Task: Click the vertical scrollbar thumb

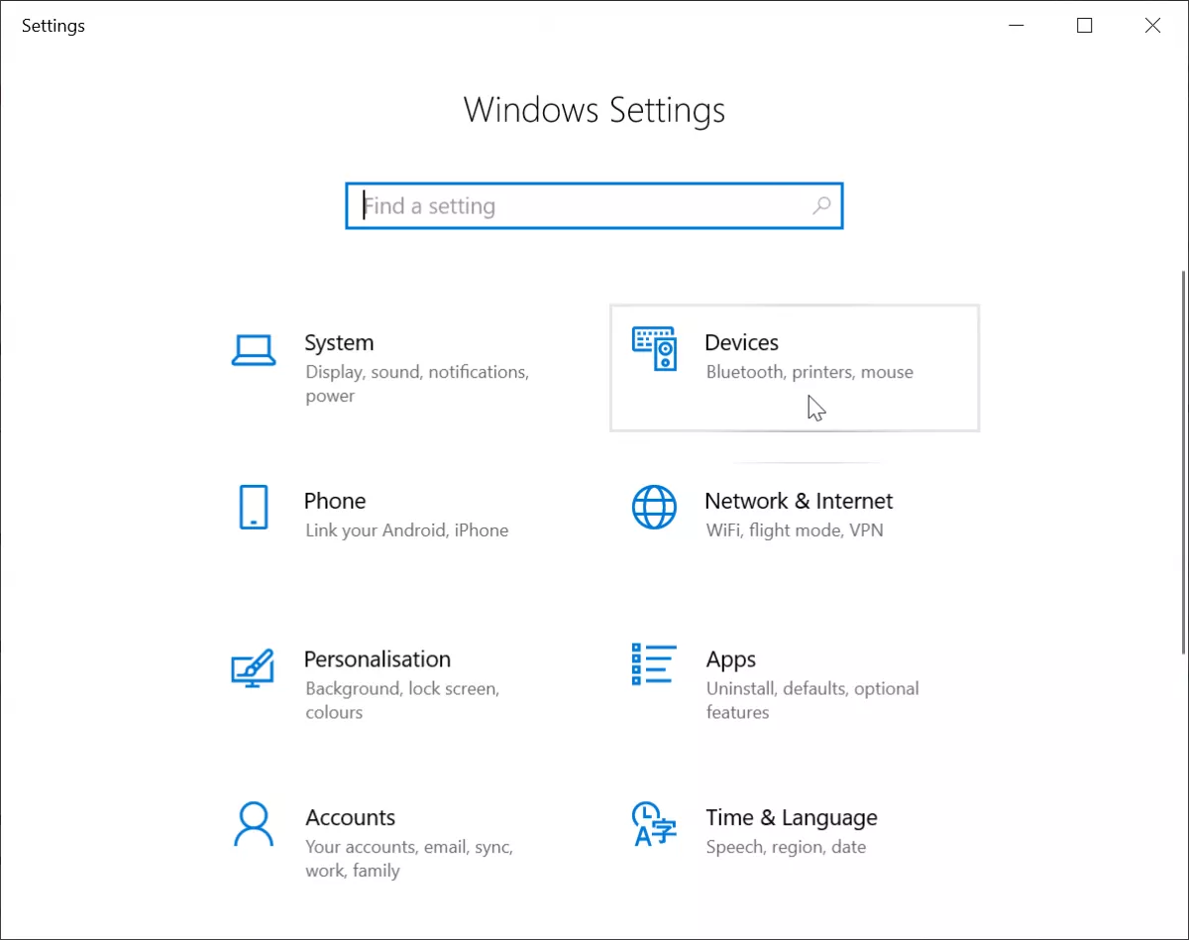Action: coord(1184,461)
